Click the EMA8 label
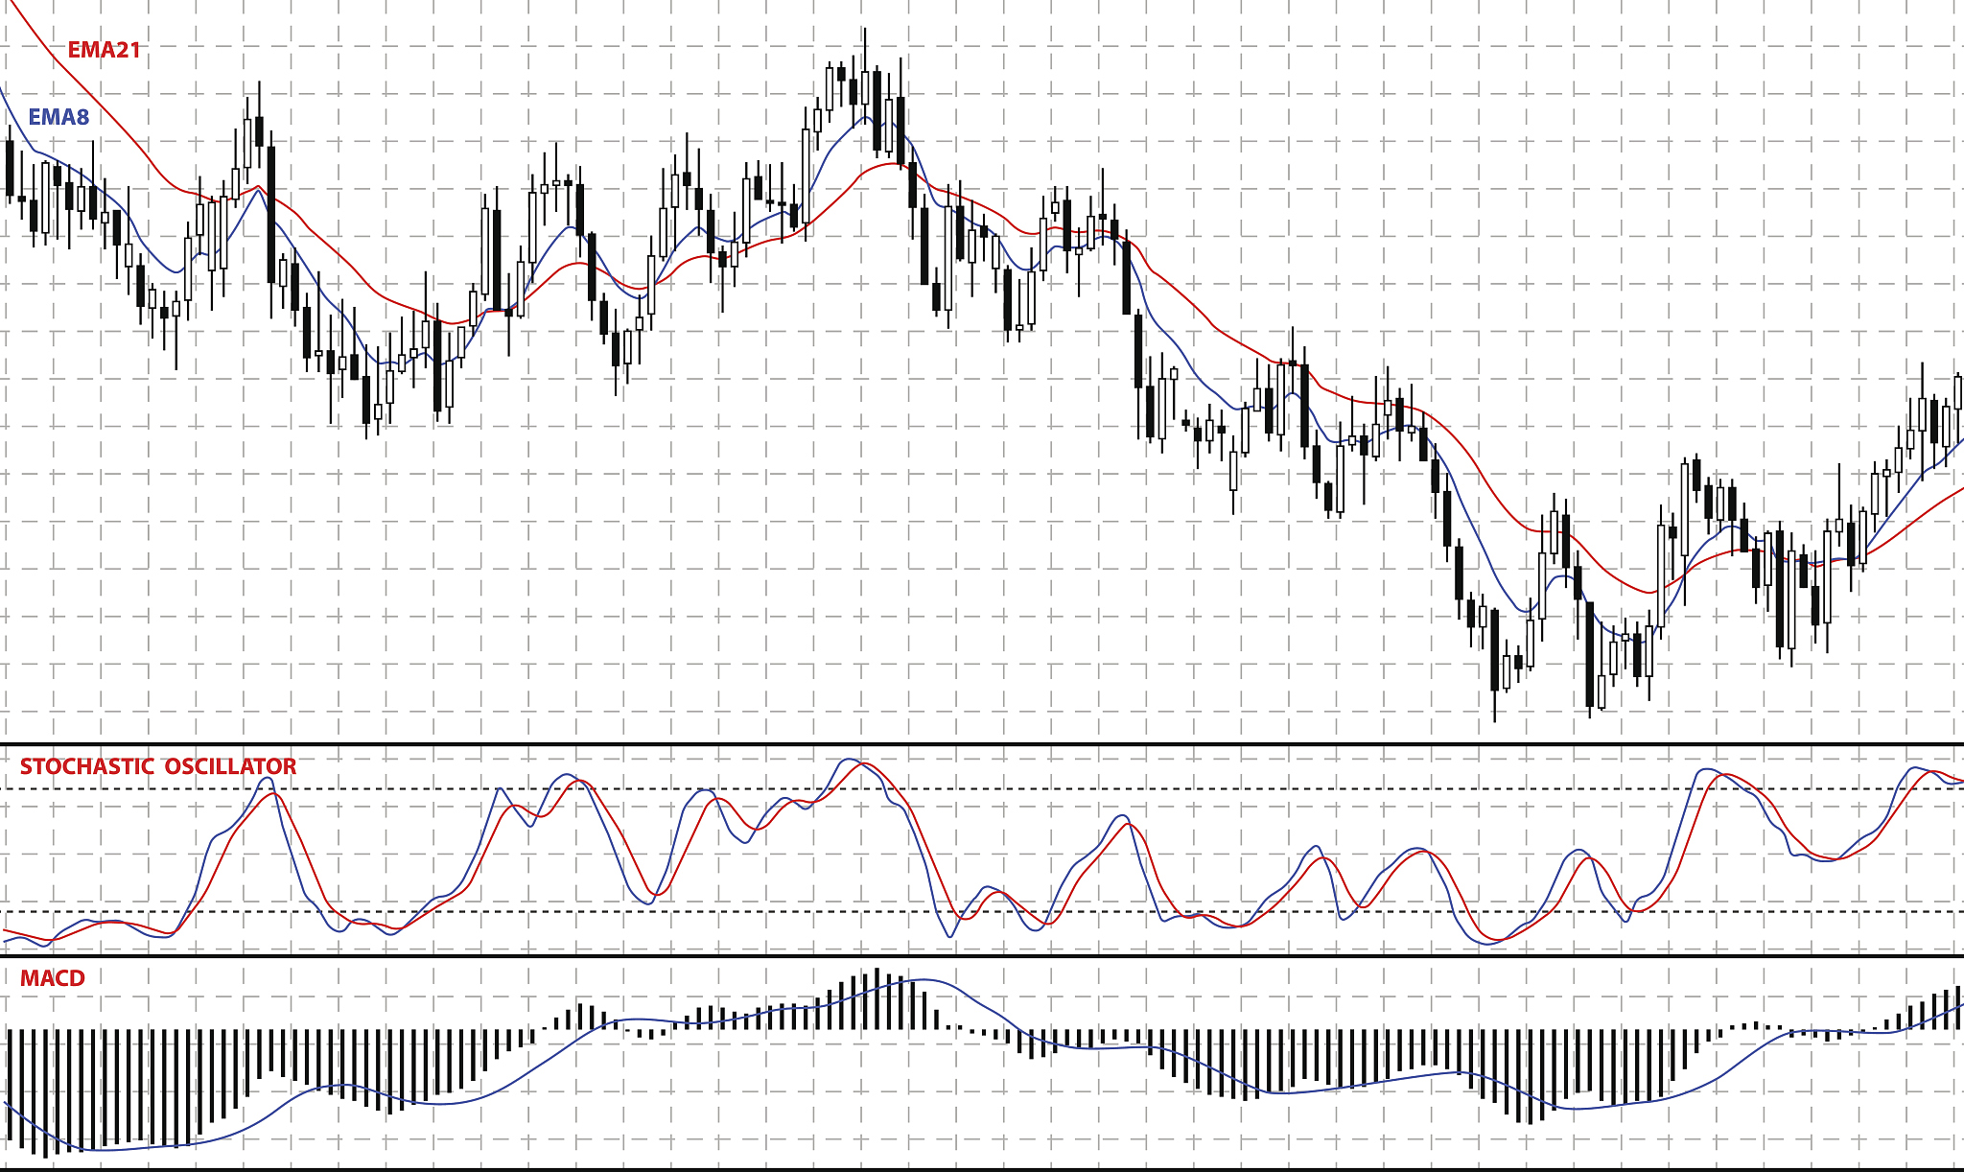 point(58,117)
